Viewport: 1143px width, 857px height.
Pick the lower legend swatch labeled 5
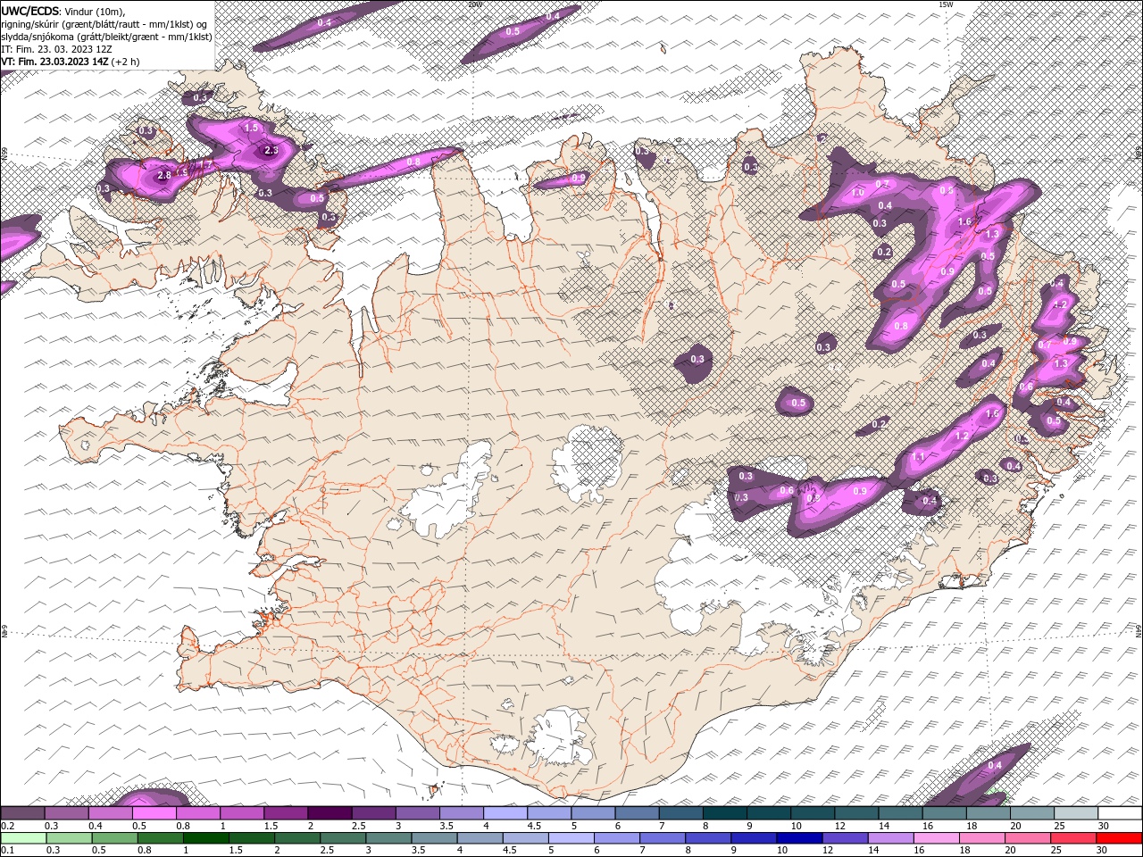click(x=571, y=838)
